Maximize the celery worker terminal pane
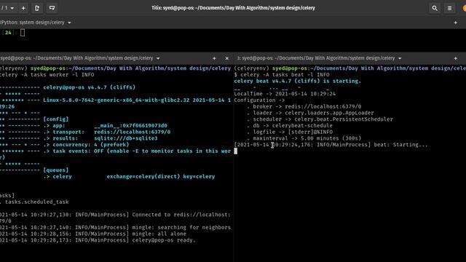The height and width of the screenshot is (262, 466). coord(214,58)
